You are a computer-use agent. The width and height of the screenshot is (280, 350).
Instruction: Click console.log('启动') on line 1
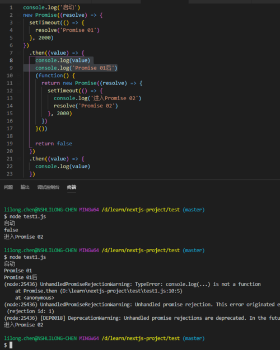52,7
